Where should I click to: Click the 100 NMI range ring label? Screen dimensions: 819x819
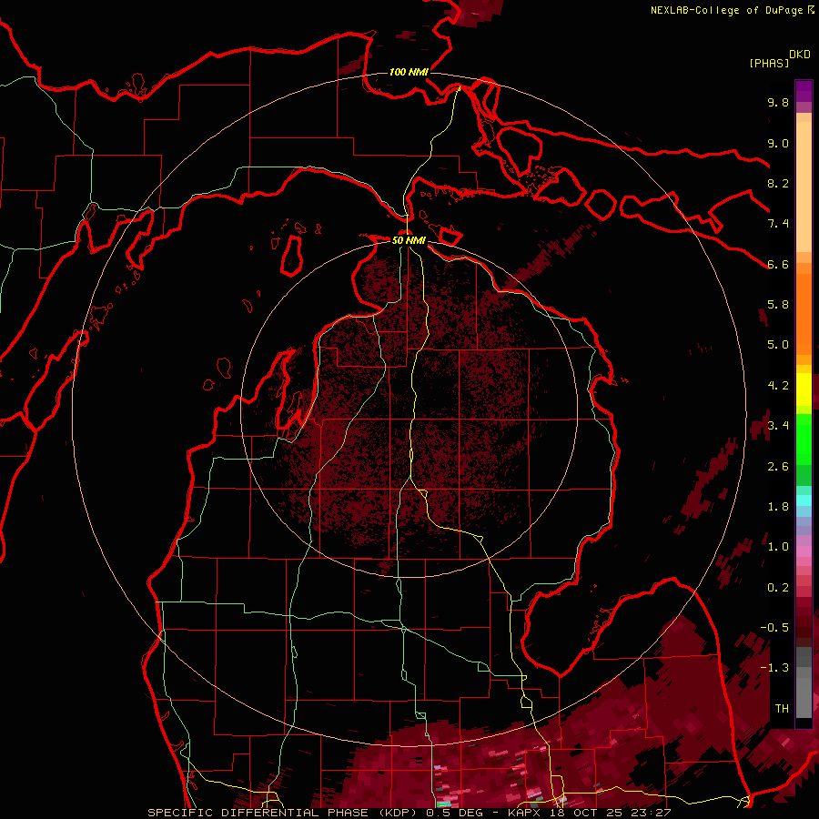[409, 72]
